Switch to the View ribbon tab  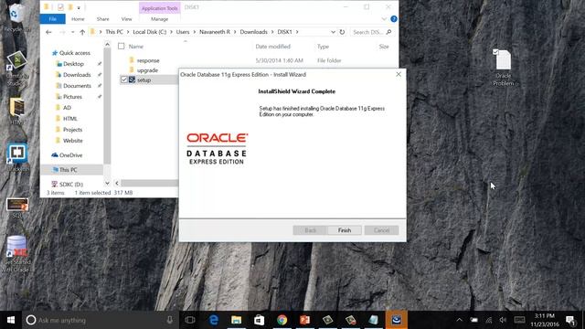tap(126, 18)
